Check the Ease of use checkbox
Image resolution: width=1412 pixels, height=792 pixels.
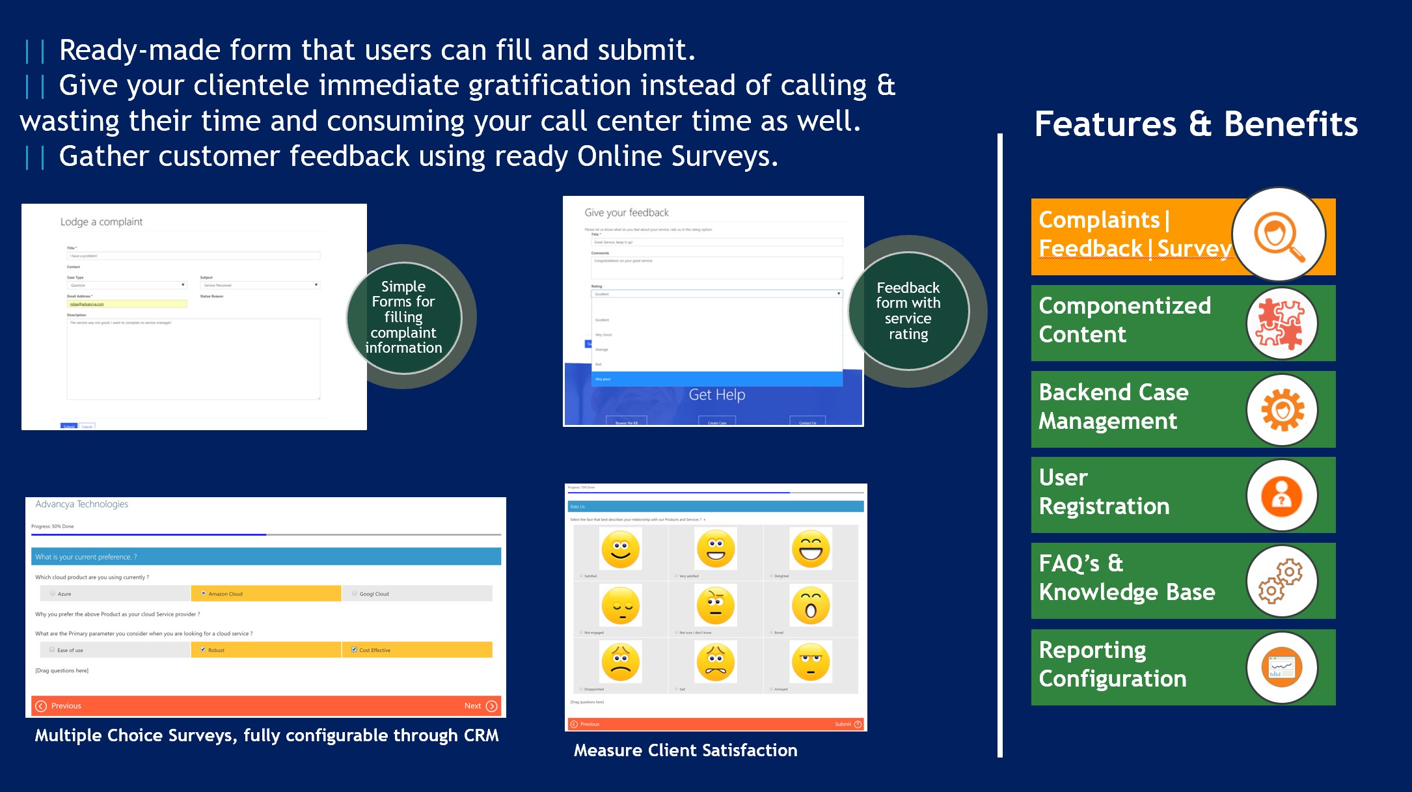[x=52, y=649]
